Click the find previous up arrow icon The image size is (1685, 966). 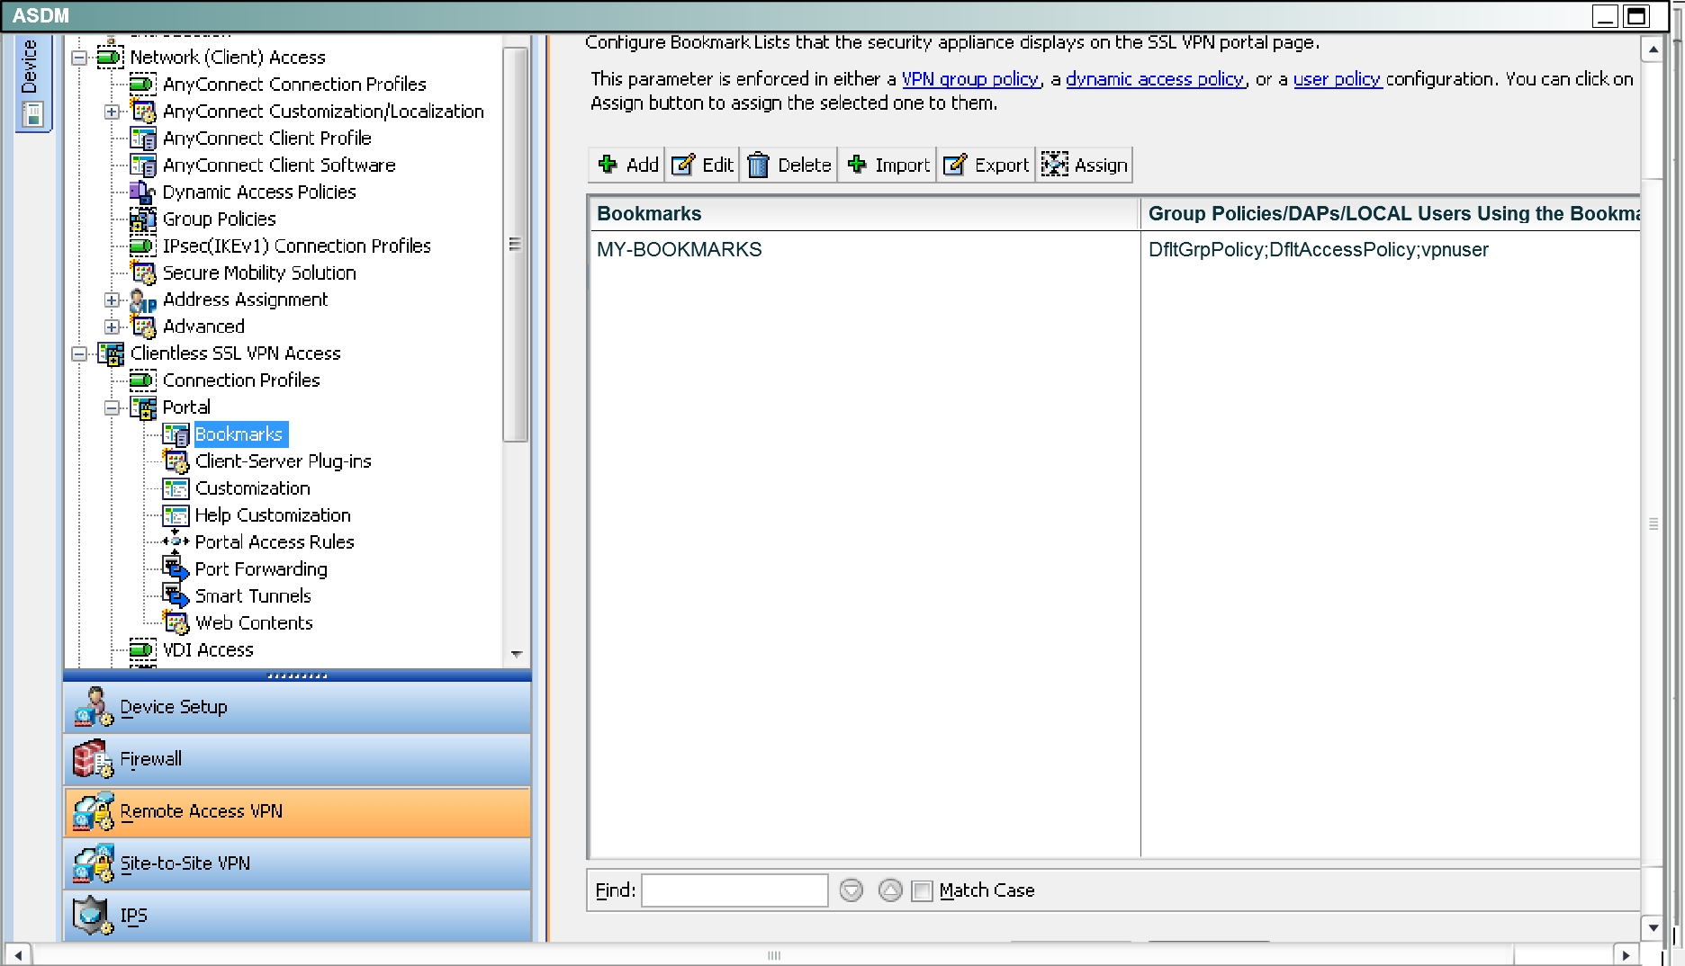(890, 890)
